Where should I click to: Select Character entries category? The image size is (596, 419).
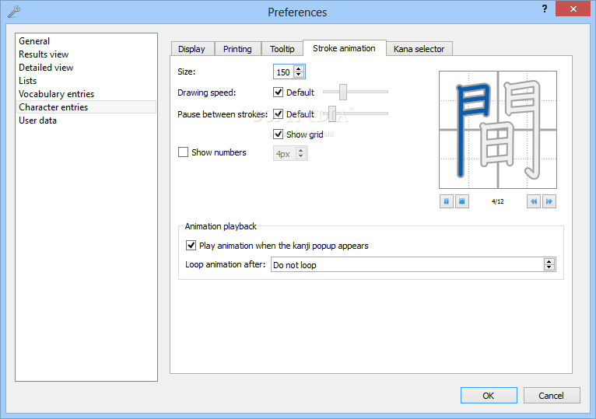pos(86,107)
